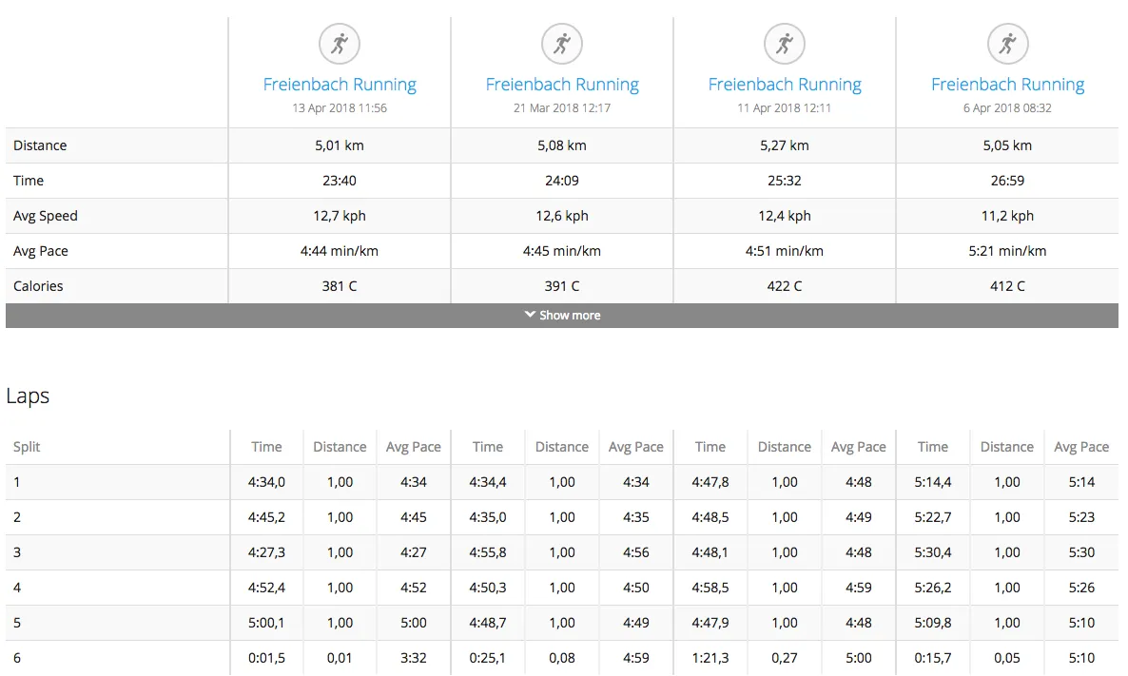Click the running icon above 13 Apr 2018 activity

(x=340, y=44)
